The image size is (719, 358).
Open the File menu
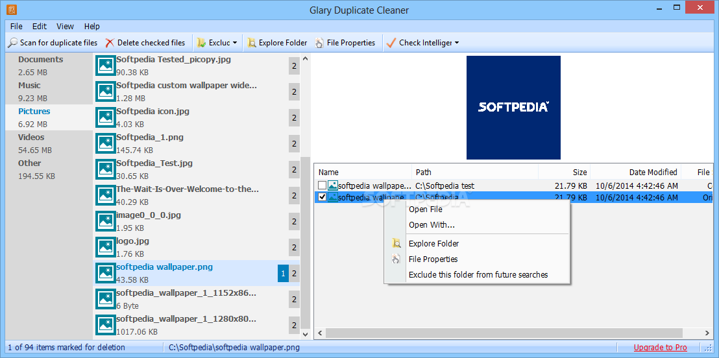tap(16, 26)
